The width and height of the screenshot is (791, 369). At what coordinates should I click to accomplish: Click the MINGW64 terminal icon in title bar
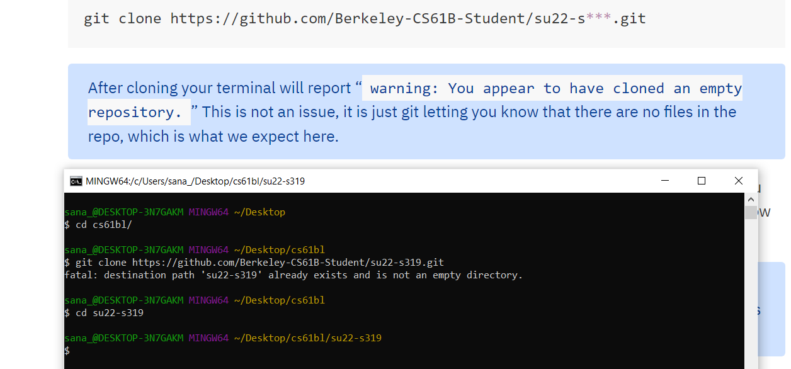coord(76,181)
